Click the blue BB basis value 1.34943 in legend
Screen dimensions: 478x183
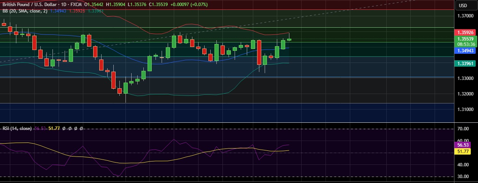58,11
